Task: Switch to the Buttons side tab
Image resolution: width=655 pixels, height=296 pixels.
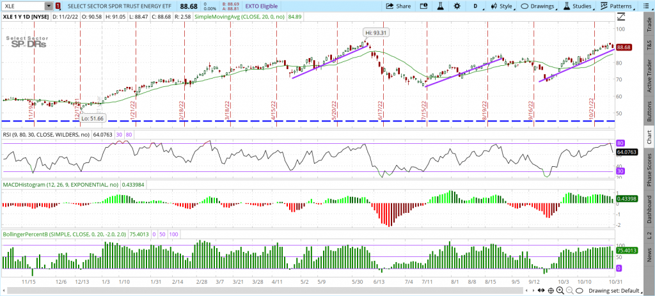Action: (x=649, y=111)
